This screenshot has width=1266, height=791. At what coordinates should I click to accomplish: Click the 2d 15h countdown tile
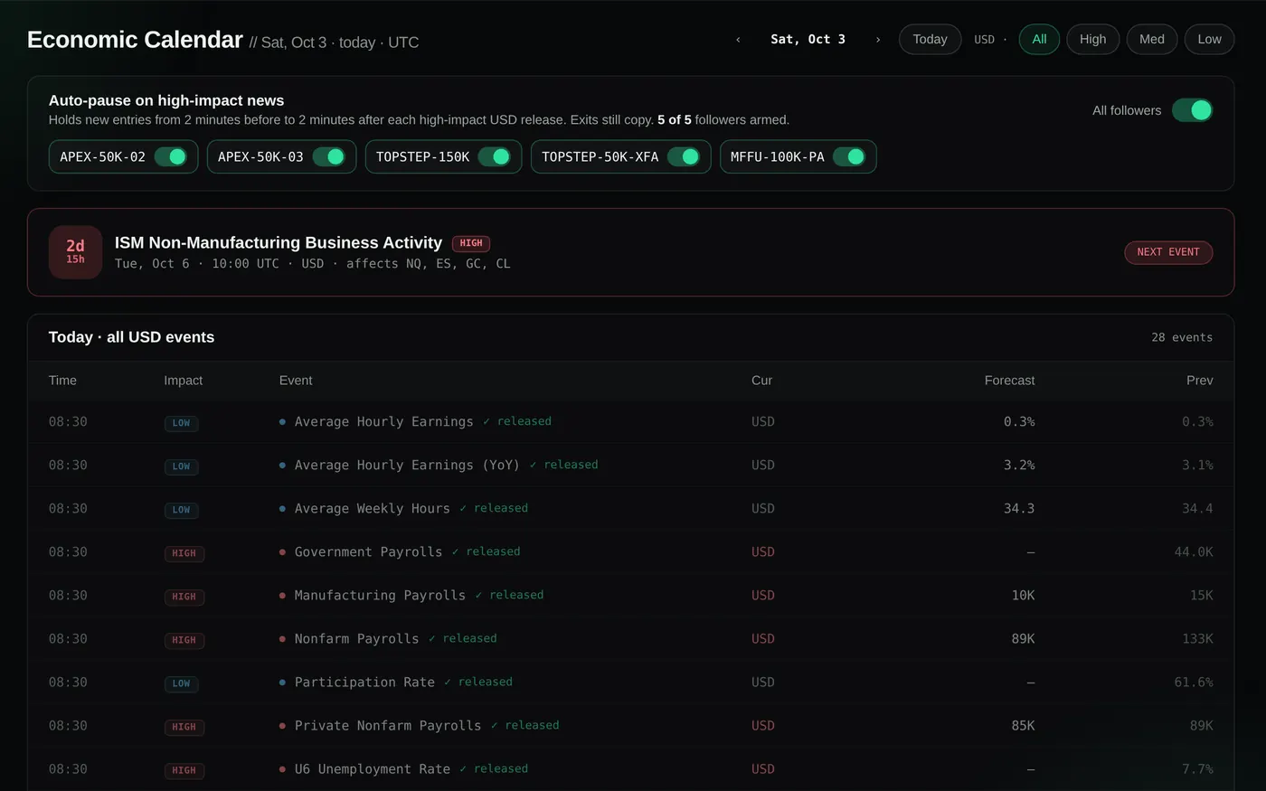coord(75,252)
